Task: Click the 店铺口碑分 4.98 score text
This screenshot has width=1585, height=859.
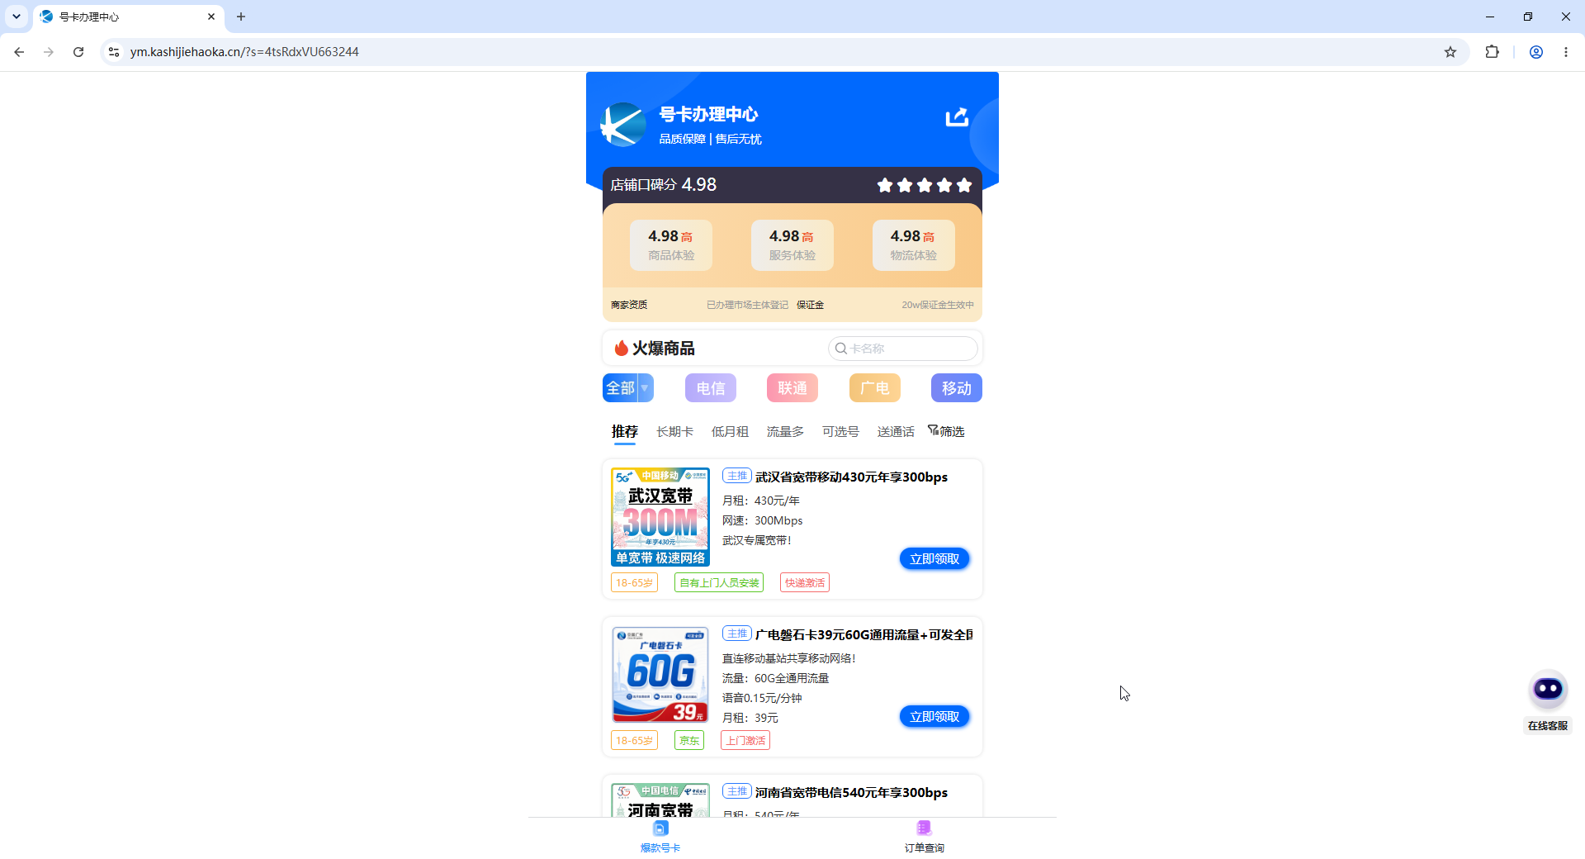Action: pyautogui.click(x=664, y=185)
